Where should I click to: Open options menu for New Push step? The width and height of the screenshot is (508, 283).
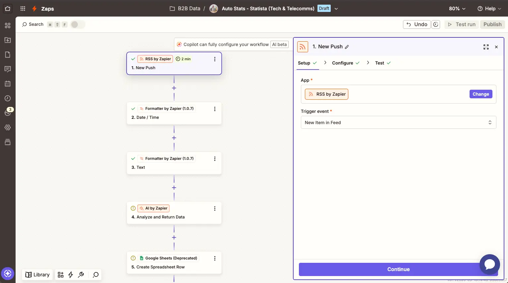[215, 59]
